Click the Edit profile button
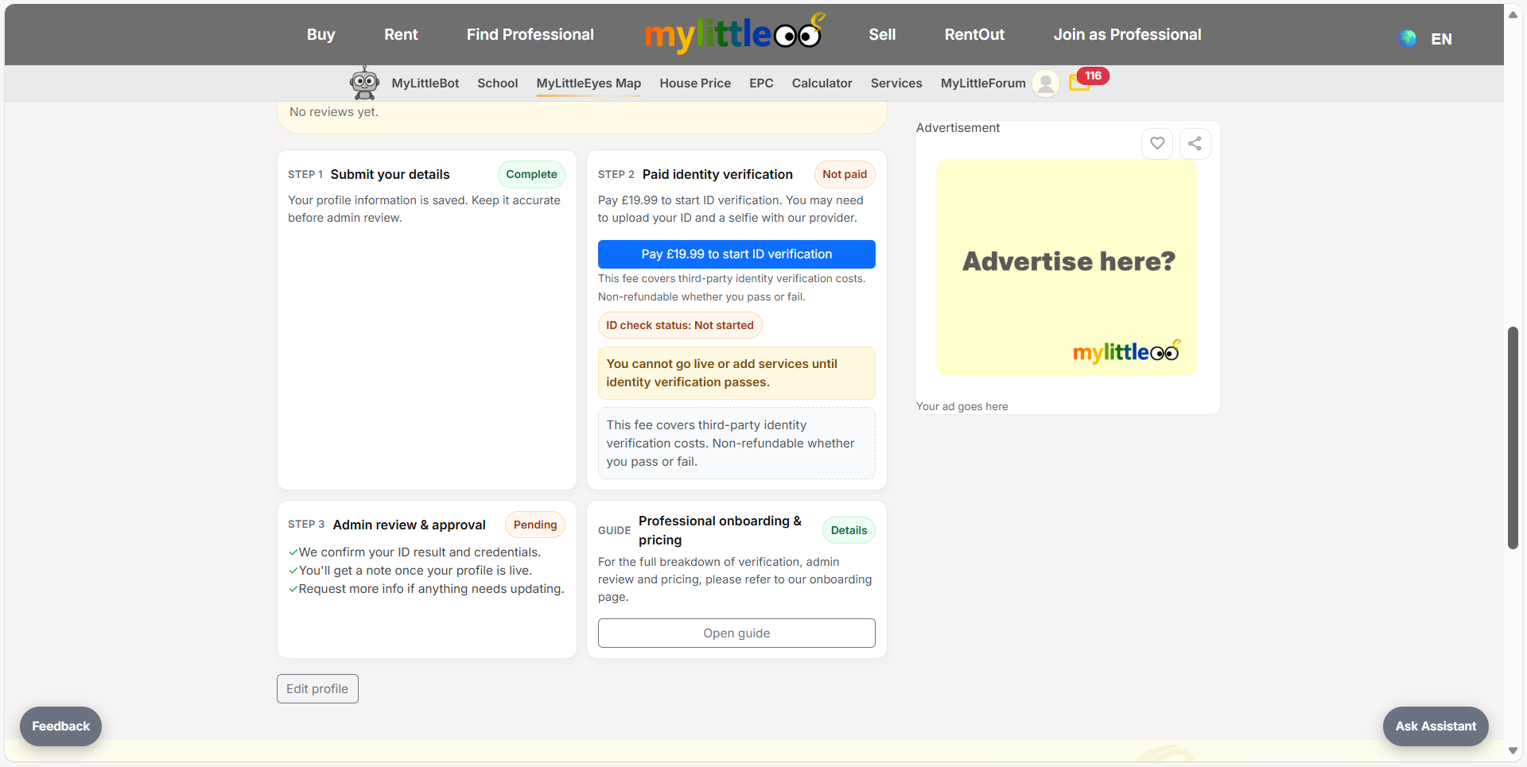Image resolution: width=1527 pixels, height=767 pixels. pyautogui.click(x=317, y=688)
